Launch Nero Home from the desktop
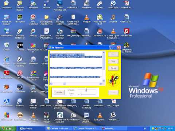This screenshot has width=175, height=131. 33,4
